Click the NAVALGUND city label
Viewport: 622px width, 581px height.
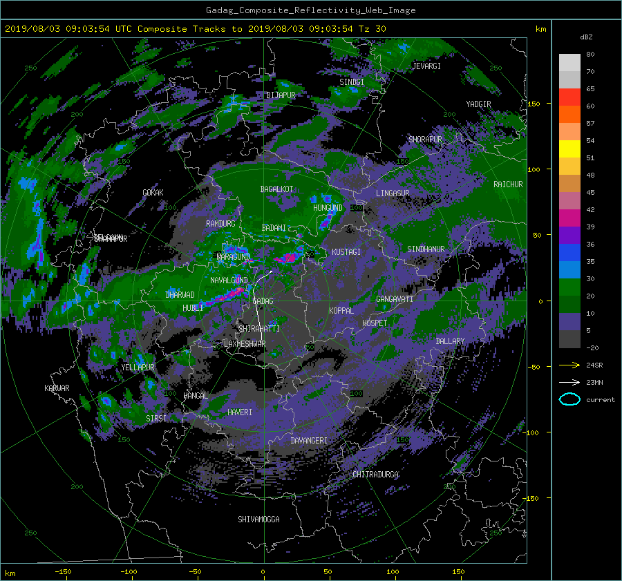[229, 280]
